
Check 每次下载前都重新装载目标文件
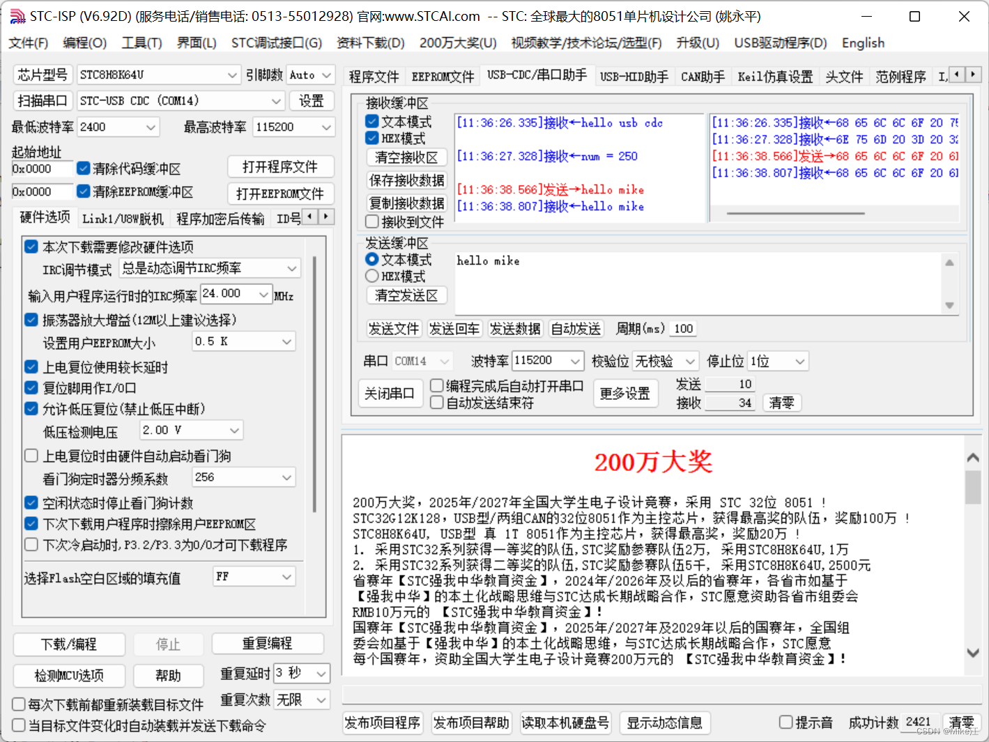click(x=19, y=704)
